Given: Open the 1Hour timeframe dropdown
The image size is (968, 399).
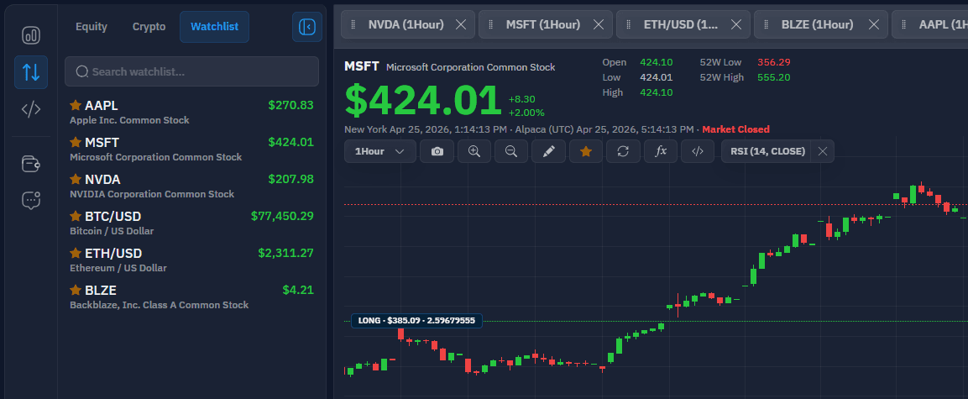Looking at the screenshot, I should (x=380, y=151).
